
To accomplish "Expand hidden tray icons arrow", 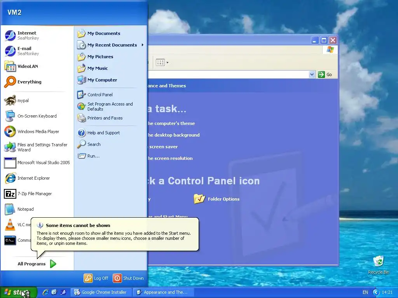I will (x=376, y=292).
